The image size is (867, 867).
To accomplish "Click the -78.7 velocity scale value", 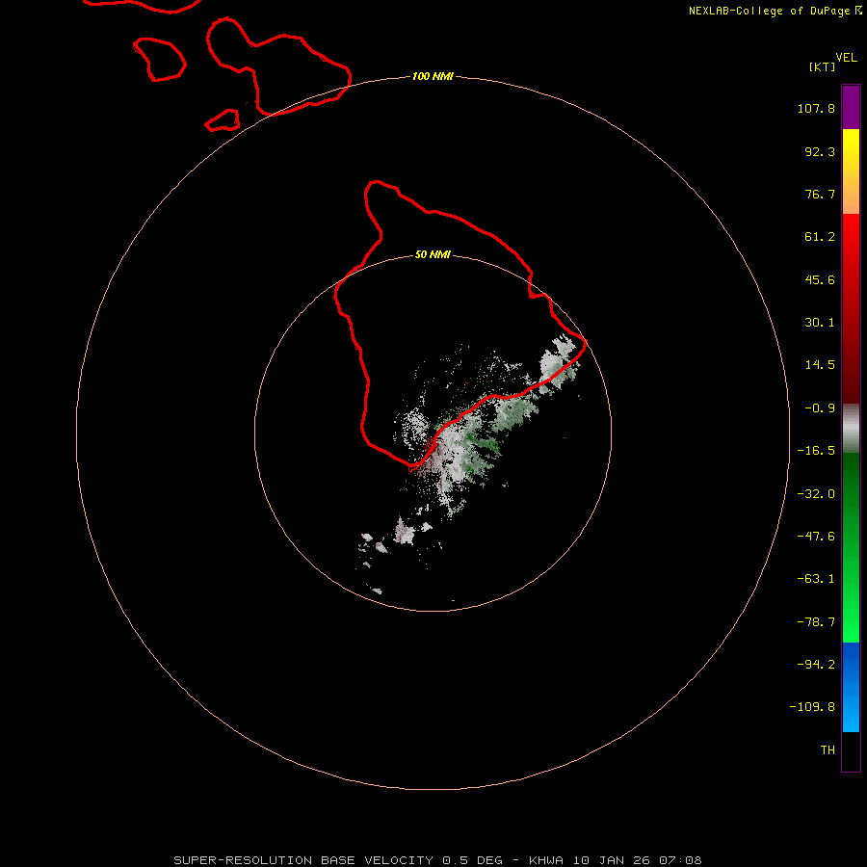I will coord(816,622).
